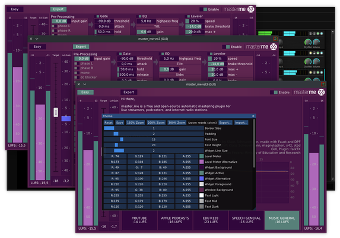Click the R: 74 Level Meter value field

coord(115,156)
